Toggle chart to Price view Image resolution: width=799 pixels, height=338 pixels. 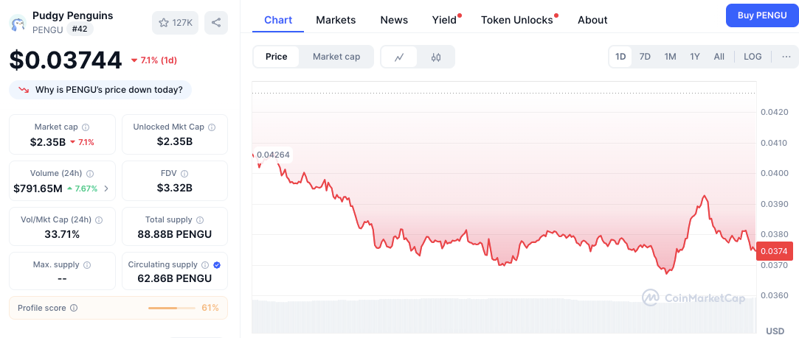[x=276, y=57]
